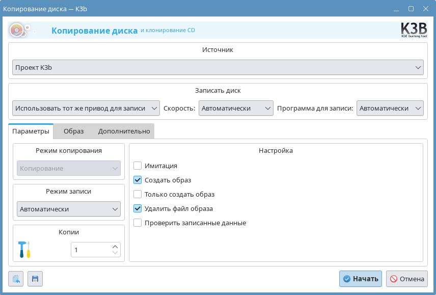Switch to the Образ tab

click(x=73, y=131)
